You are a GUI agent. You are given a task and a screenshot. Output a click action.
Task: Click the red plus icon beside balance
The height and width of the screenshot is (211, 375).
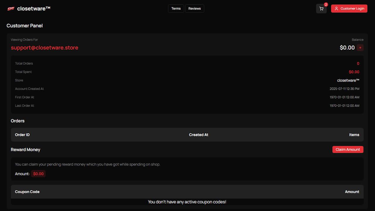(360, 47)
